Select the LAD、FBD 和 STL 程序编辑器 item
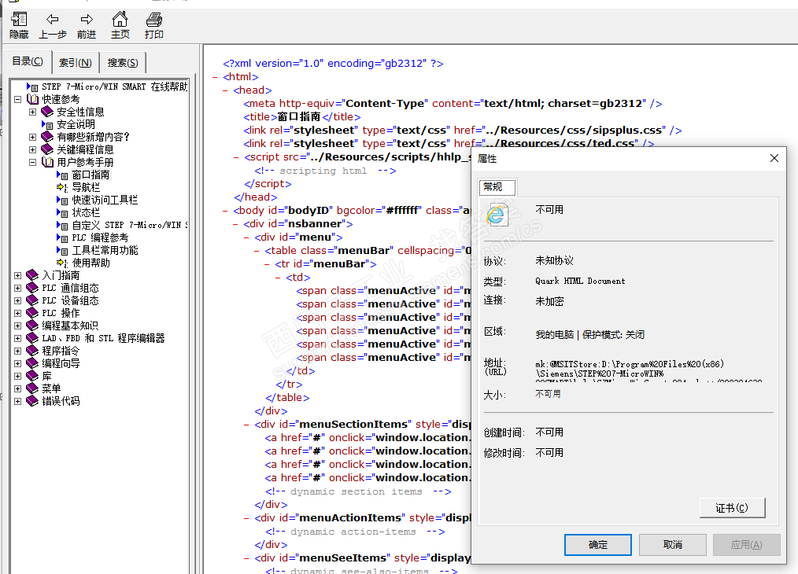The width and height of the screenshot is (798, 574). [x=103, y=338]
